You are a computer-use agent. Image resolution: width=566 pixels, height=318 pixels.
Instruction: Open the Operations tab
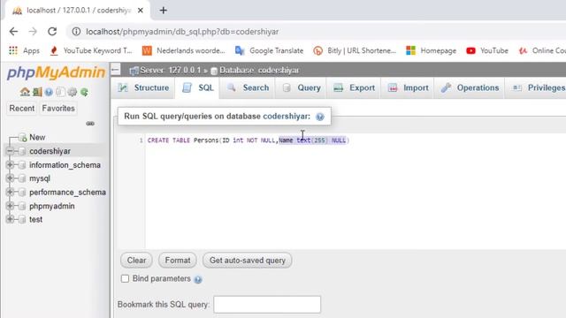tap(470, 88)
